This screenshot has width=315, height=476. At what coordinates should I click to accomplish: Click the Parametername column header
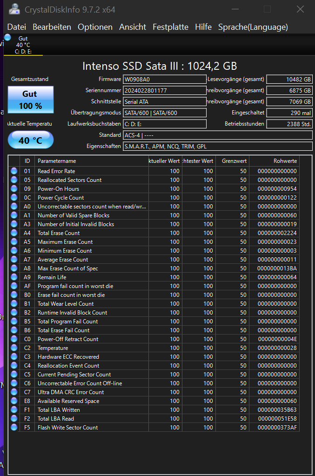92,161
